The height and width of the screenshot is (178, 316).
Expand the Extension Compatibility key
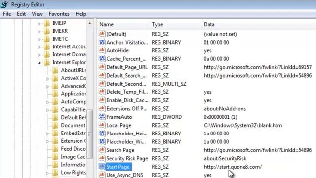point(47,142)
